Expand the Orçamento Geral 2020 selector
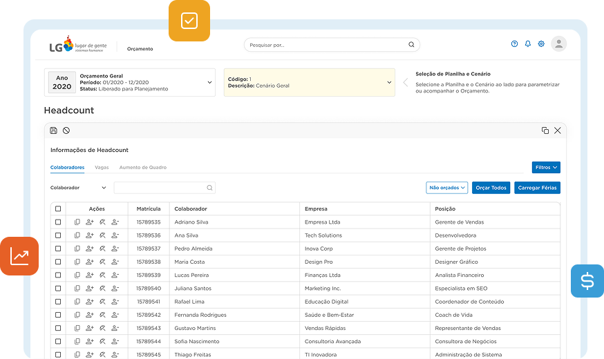The image size is (604, 359). point(209,83)
